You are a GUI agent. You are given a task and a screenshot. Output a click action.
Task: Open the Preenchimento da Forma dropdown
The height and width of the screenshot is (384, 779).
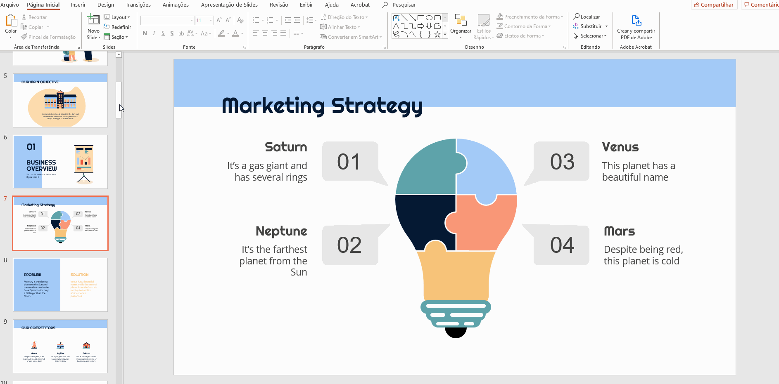(x=530, y=17)
